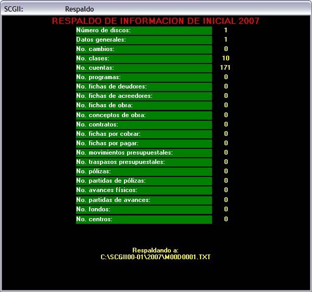The height and width of the screenshot is (292, 312).
Task: Click the No. movimientos presupuestales row
Action: pos(144,153)
